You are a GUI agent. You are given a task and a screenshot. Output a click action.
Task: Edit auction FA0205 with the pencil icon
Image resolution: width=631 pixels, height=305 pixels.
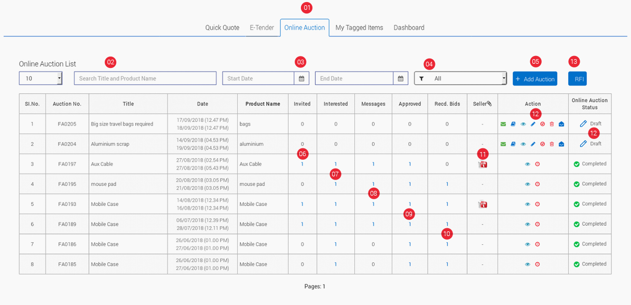tap(533, 124)
